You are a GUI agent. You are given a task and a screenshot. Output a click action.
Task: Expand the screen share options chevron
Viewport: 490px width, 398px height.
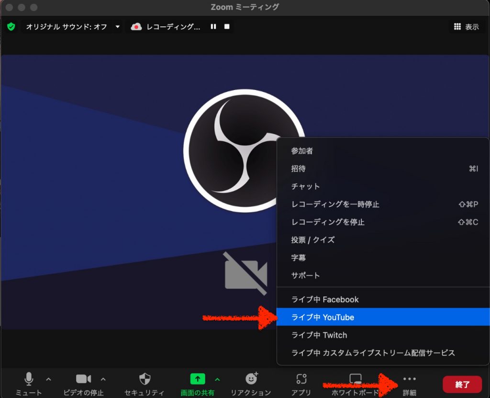217,379
